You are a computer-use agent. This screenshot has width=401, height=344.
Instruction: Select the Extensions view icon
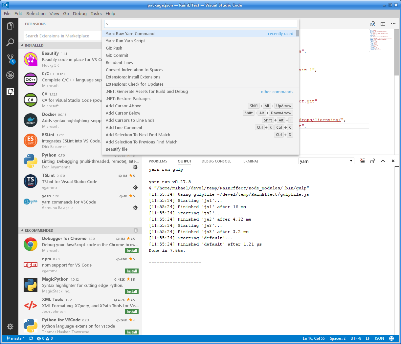coord(10,92)
